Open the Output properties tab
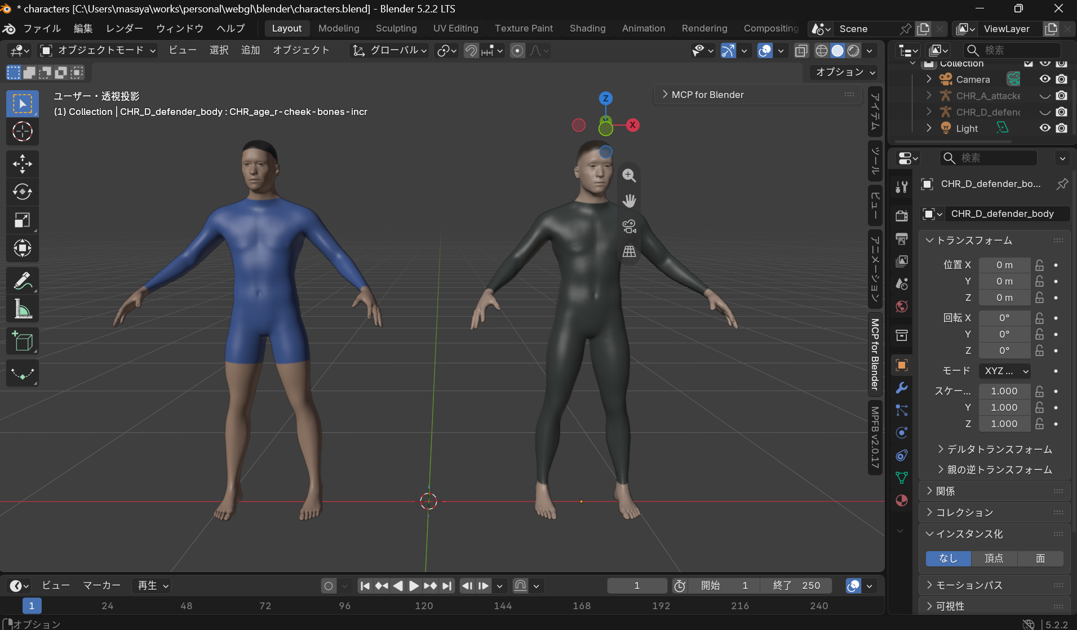This screenshot has height=630, width=1077. point(902,238)
